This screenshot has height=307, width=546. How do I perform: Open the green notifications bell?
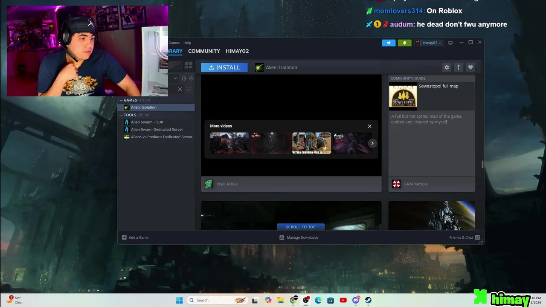pyautogui.click(x=404, y=43)
